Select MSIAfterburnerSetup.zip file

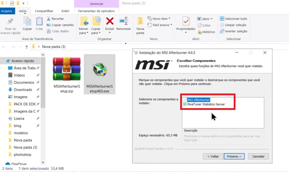click(x=67, y=74)
